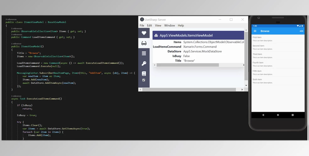Click BaseViewModel in the class declaration
The height and width of the screenshot is (156, 309).
coord(57,22)
